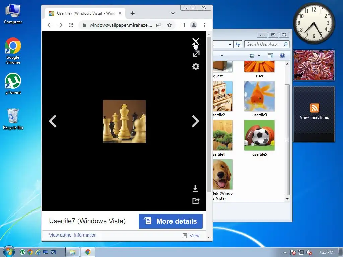Go to the next image
343x257 pixels.
(x=195, y=121)
